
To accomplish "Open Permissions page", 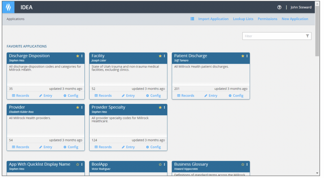I will pos(267,19).
